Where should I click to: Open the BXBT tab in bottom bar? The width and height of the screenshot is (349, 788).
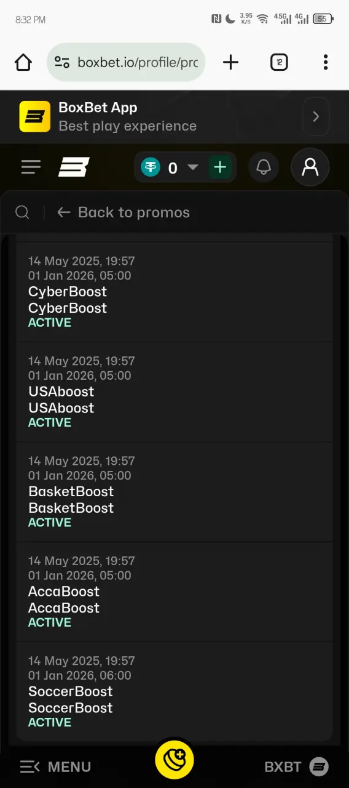point(297,766)
